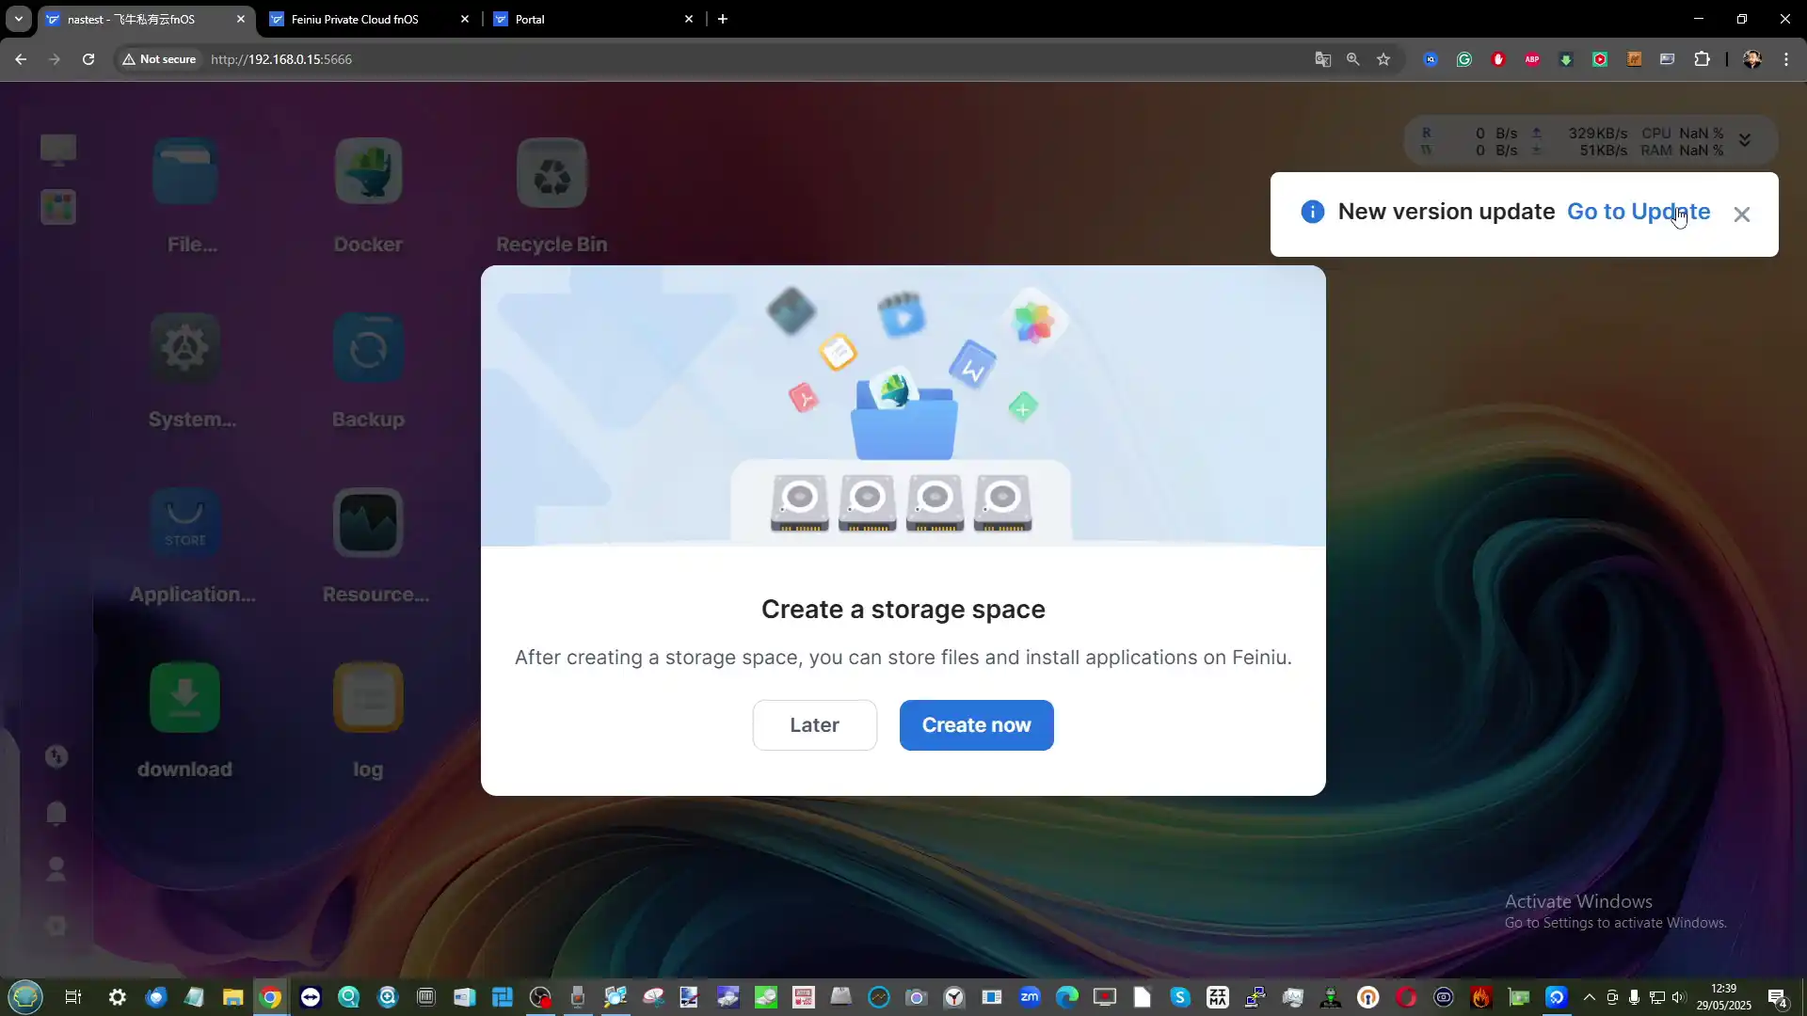Click the translate page icon
The height and width of the screenshot is (1016, 1807).
tap(1323, 59)
